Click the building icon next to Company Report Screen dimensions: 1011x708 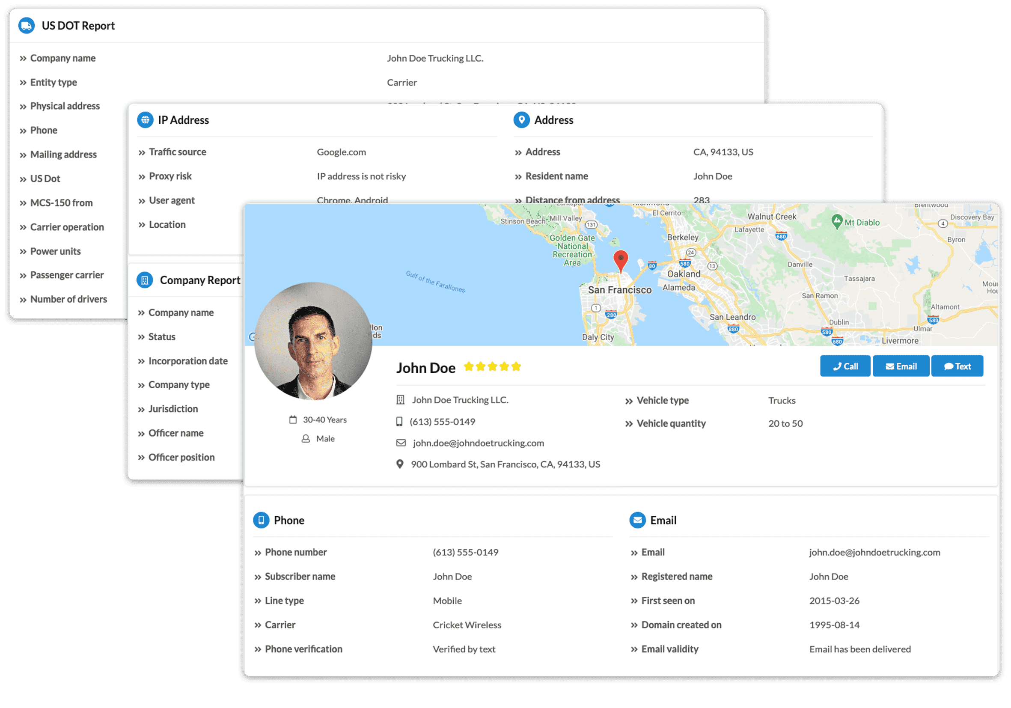144,280
